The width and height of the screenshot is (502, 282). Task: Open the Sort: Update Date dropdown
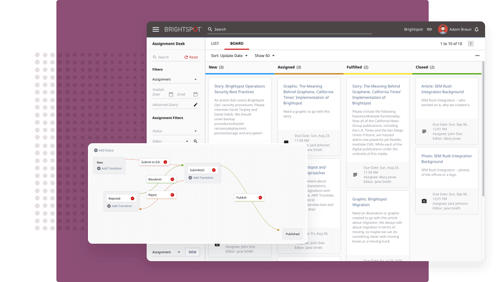229,56
